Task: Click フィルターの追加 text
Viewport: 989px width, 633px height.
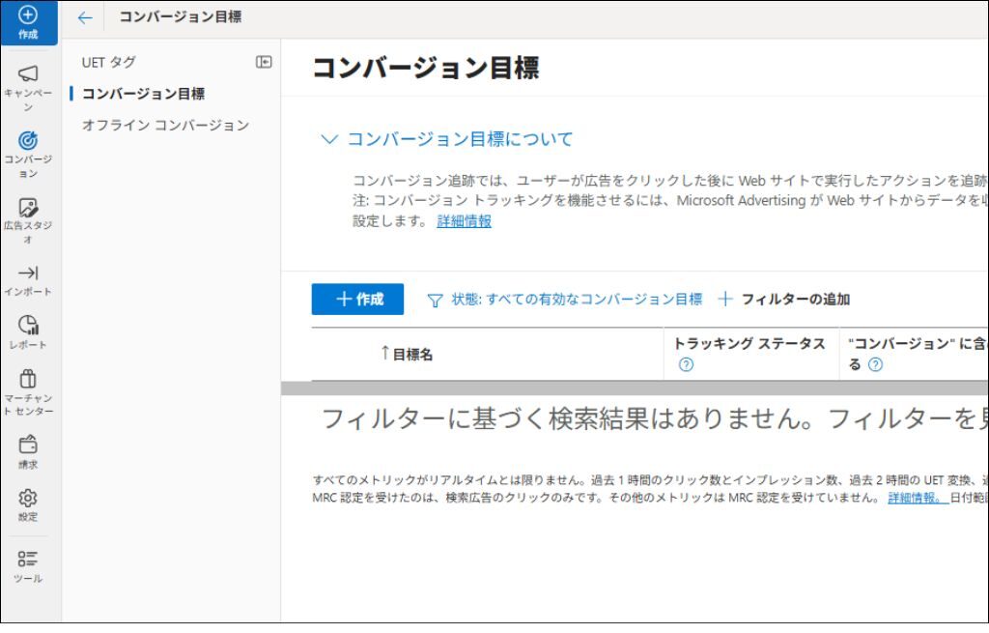Action: pos(796,300)
